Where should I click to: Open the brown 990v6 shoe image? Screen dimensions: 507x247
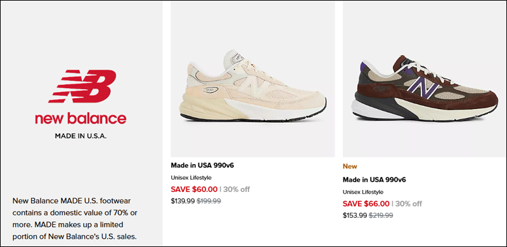[425, 79]
